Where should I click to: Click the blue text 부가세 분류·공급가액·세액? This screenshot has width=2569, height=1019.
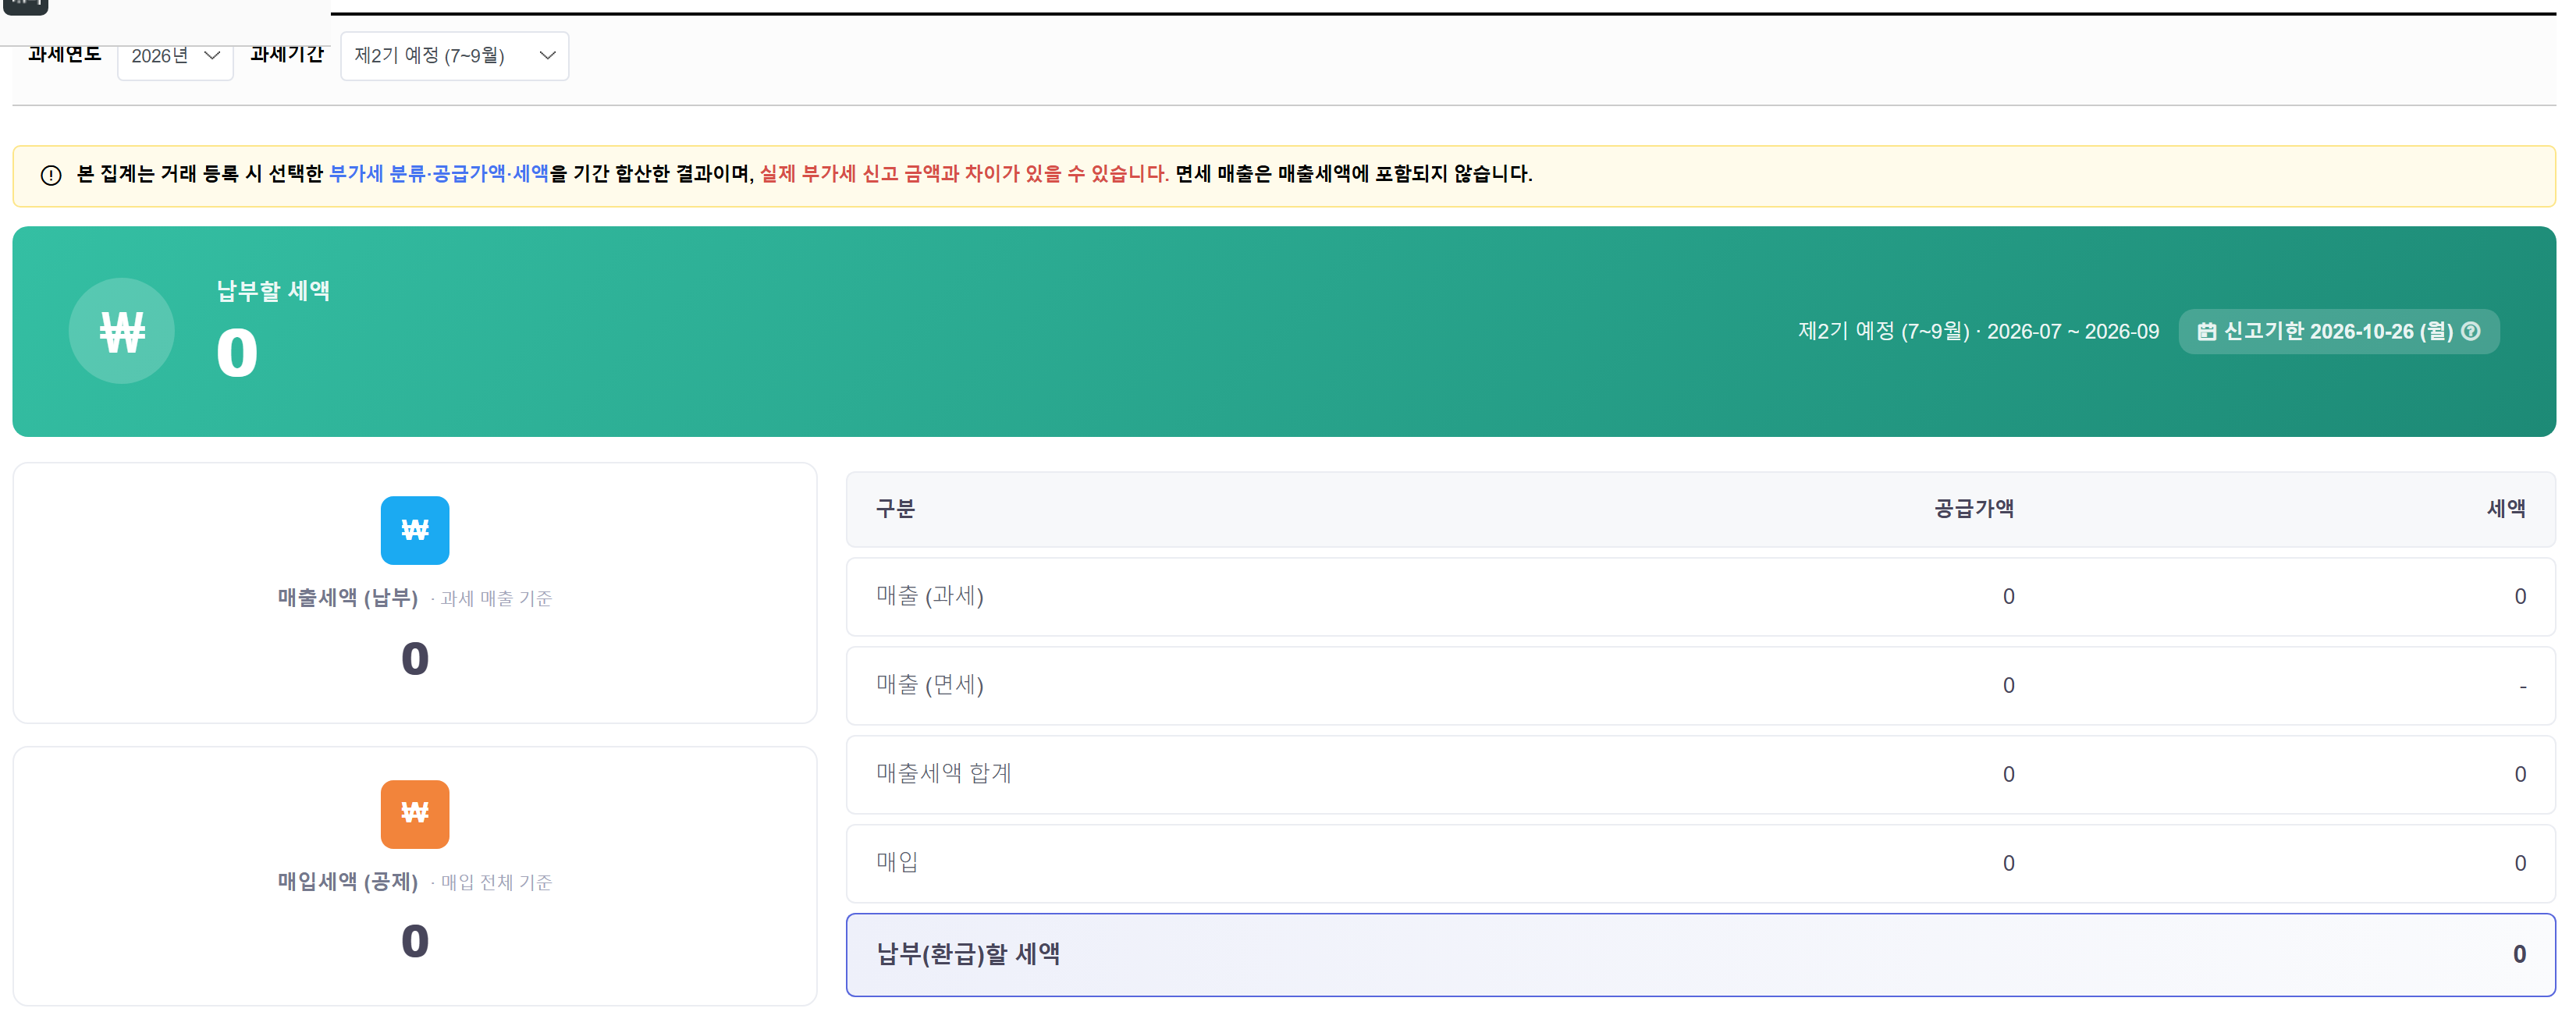pos(439,173)
